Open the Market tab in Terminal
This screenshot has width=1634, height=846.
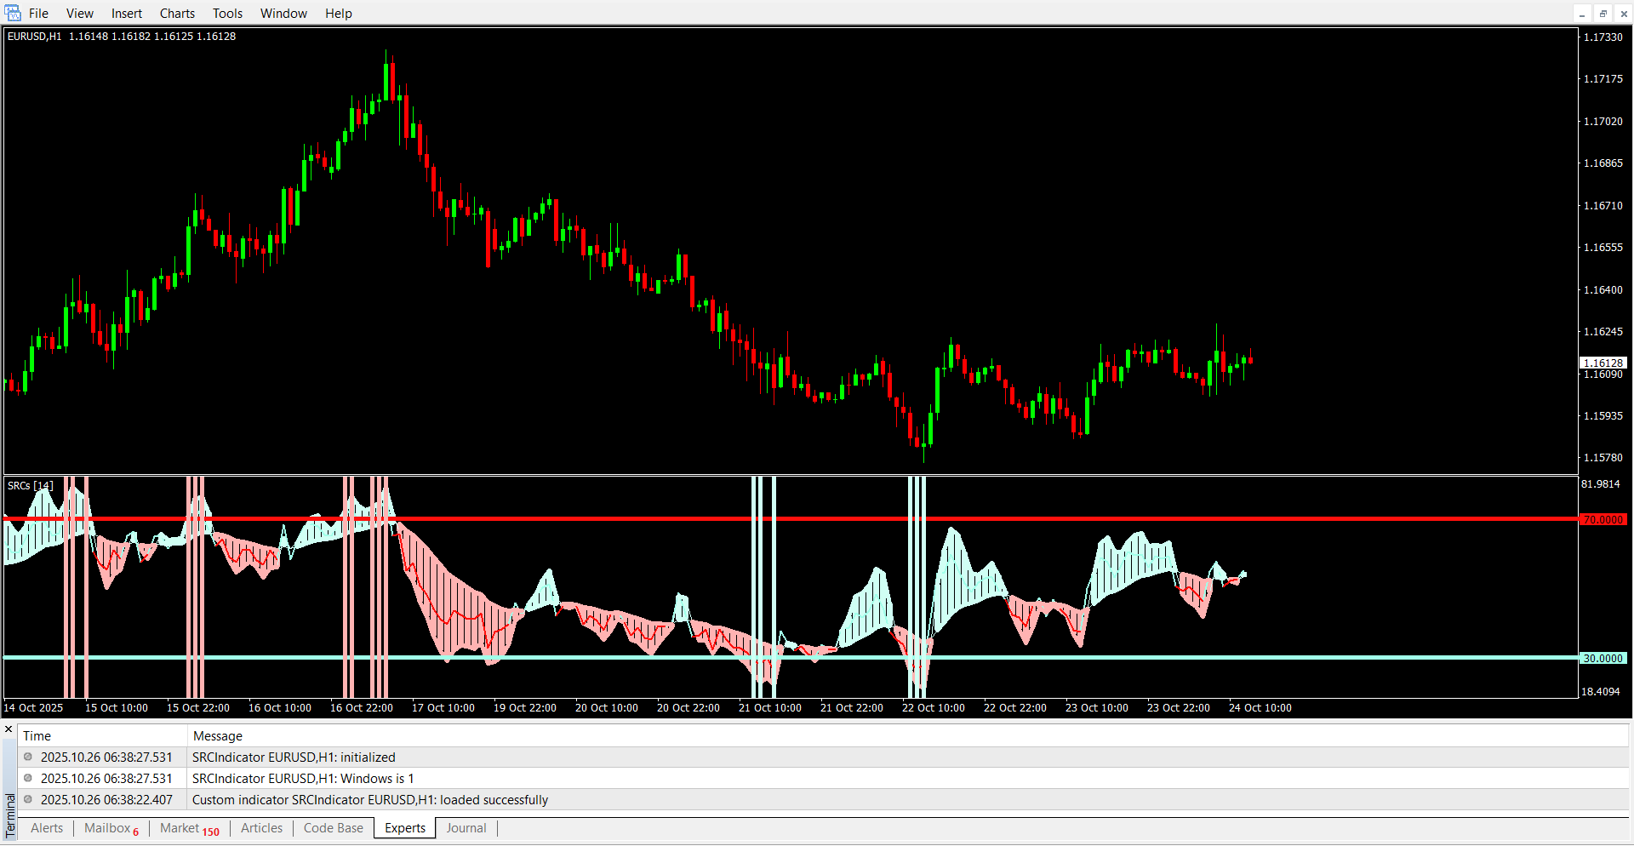pyautogui.click(x=180, y=828)
